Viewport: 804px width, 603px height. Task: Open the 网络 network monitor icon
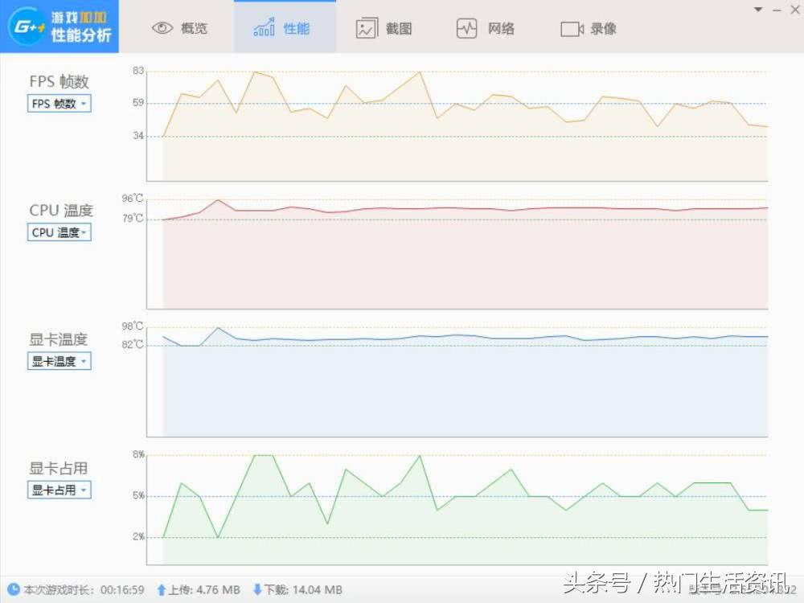(x=466, y=27)
